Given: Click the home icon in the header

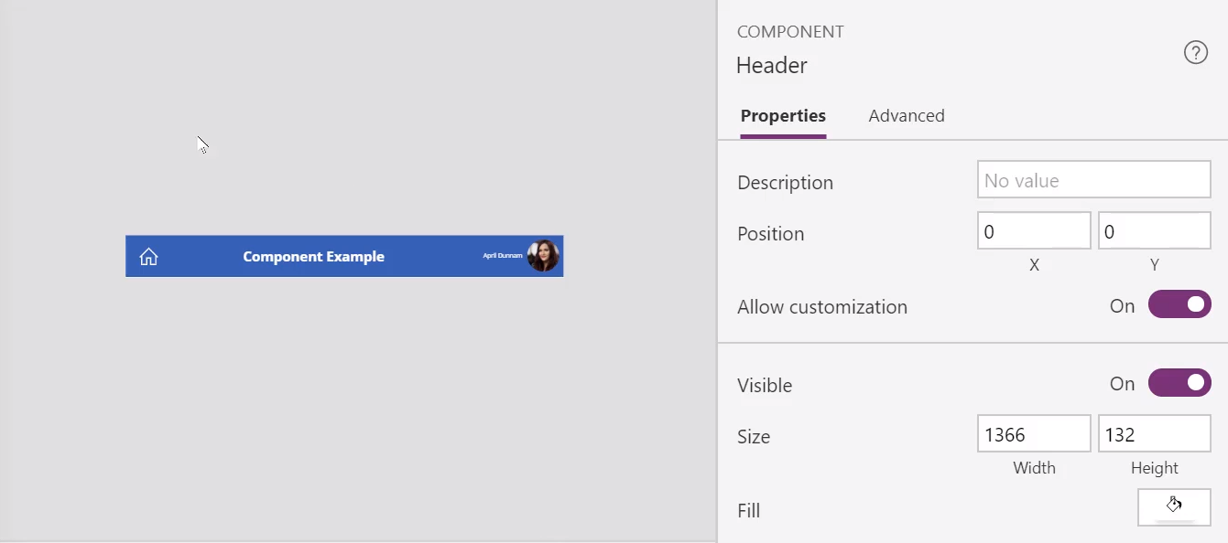Looking at the screenshot, I should point(148,257).
